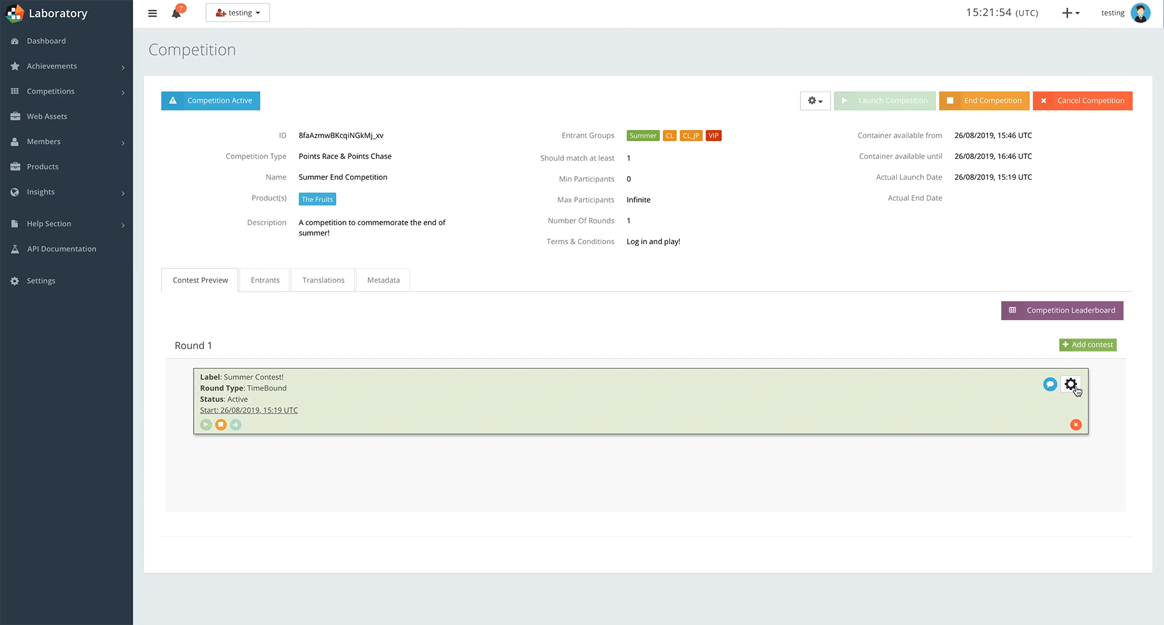This screenshot has width=1164, height=625.
Task: Open the notifications bell
Action: [x=177, y=13]
